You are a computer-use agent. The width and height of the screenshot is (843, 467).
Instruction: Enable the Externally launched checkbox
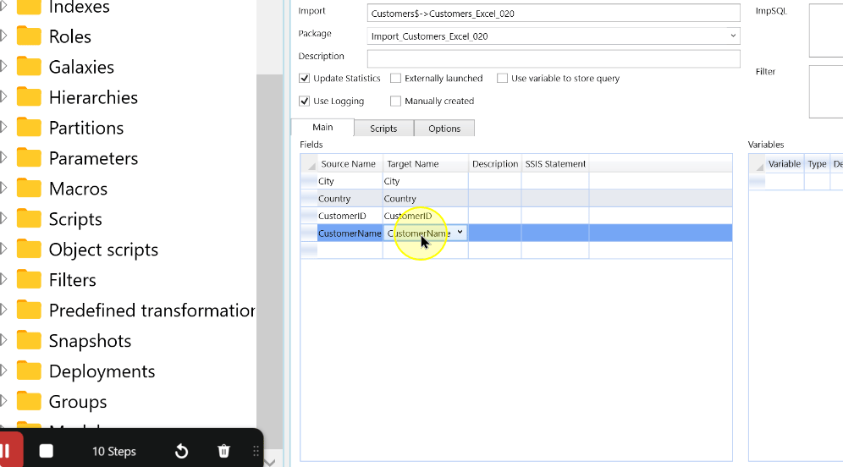396,79
